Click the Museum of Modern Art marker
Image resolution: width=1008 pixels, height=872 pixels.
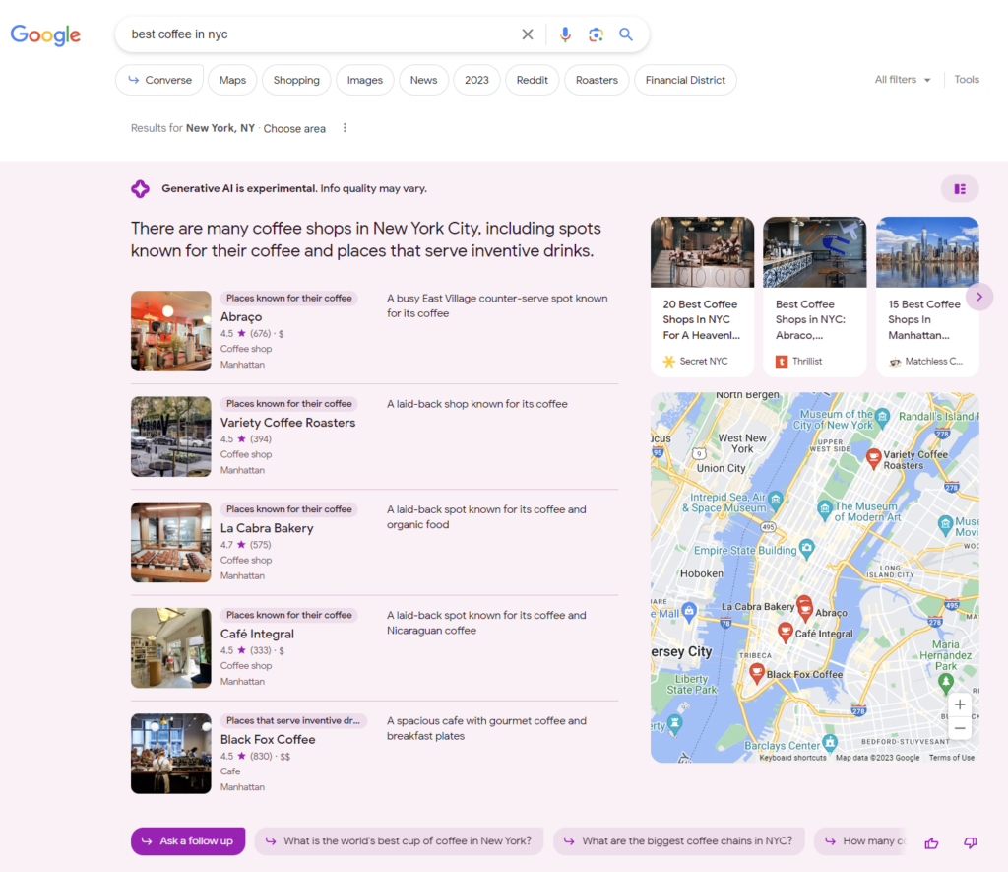point(824,509)
